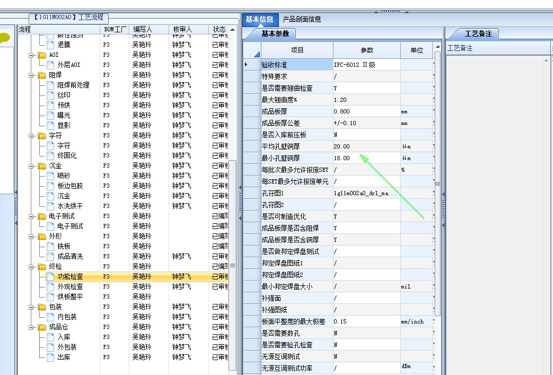Screen dimensions: 553x375
Task: Collapse the AOI tree node
Action: pos(31,55)
